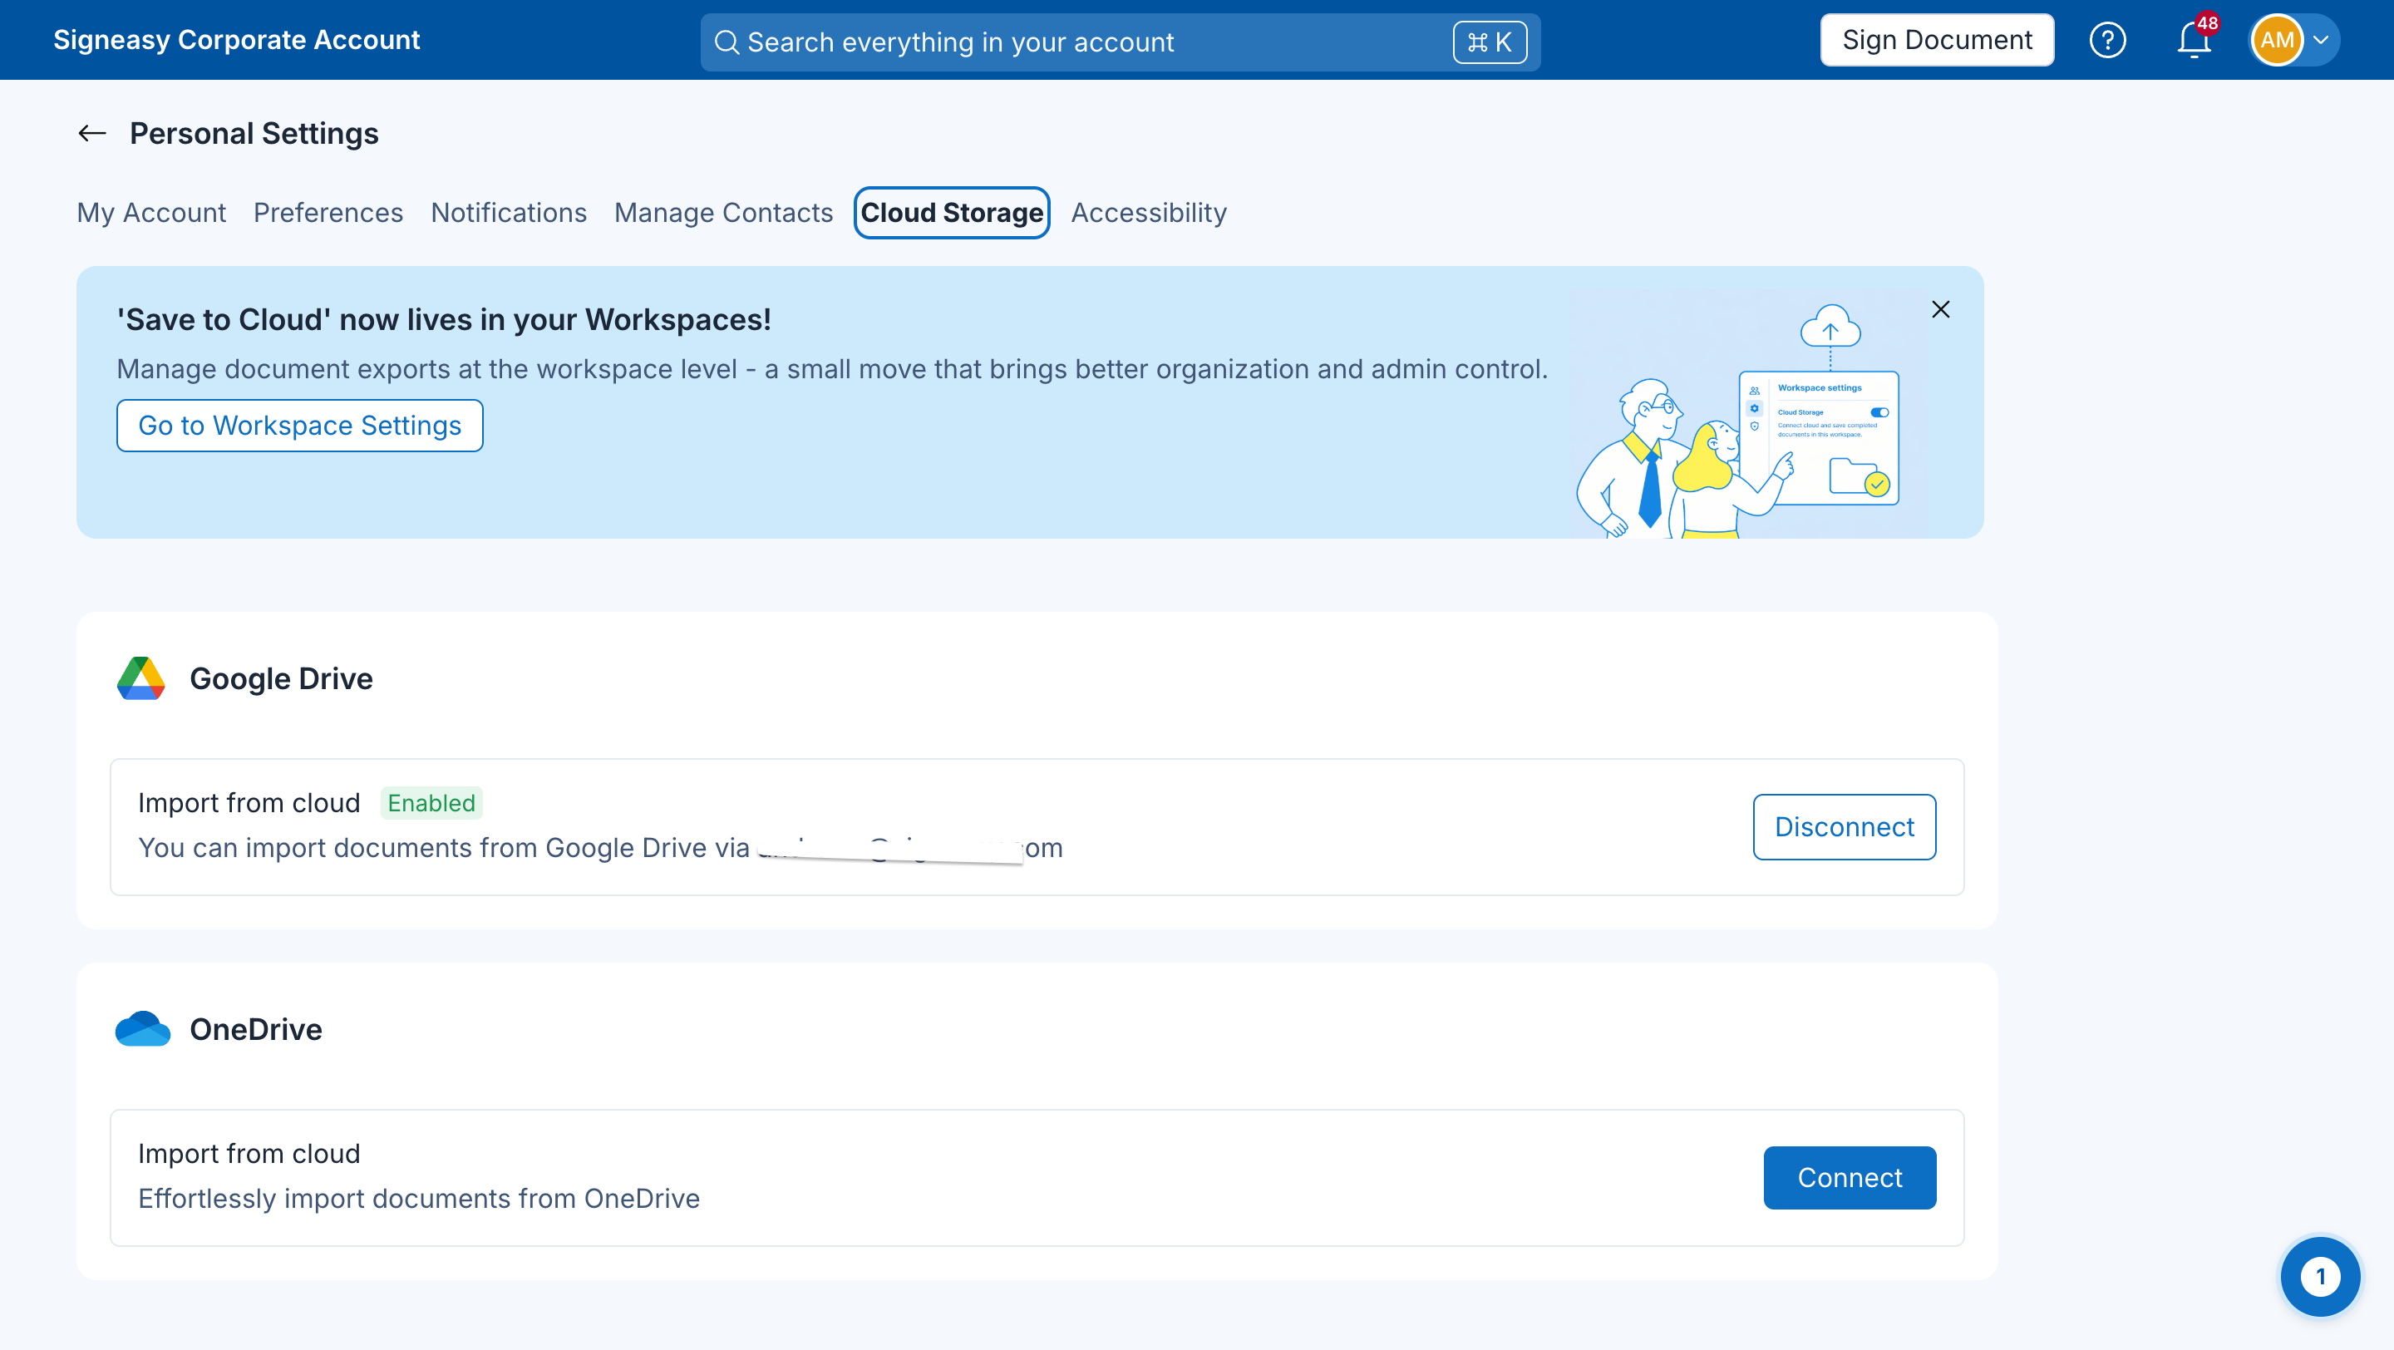Click the Google Drive logo icon

point(141,678)
